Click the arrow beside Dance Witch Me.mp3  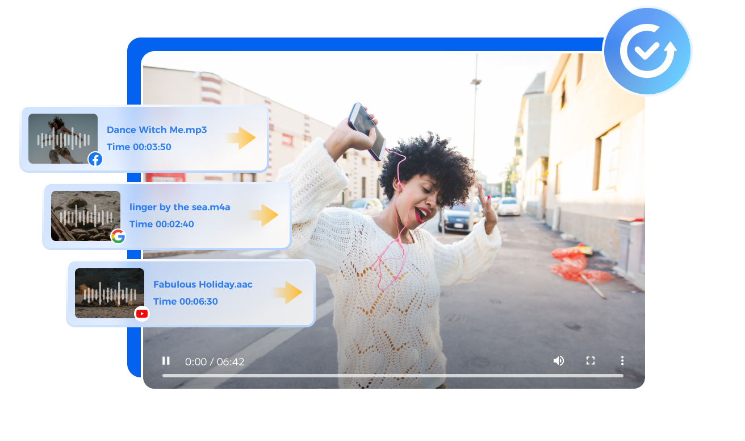[x=241, y=138]
